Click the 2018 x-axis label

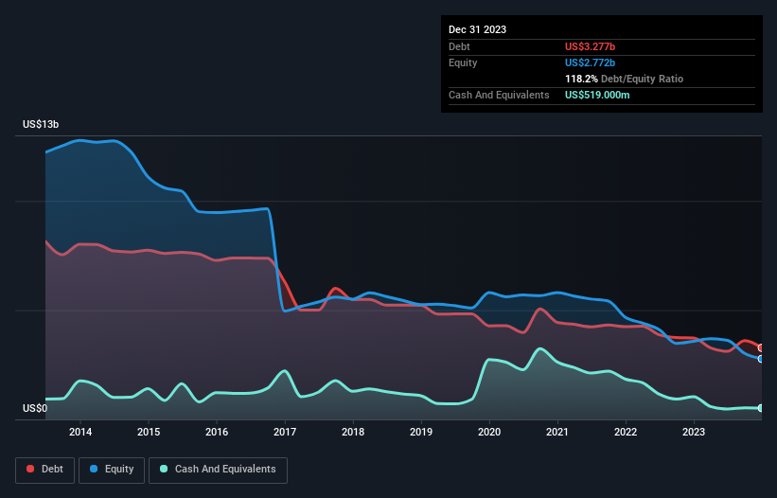point(353,432)
